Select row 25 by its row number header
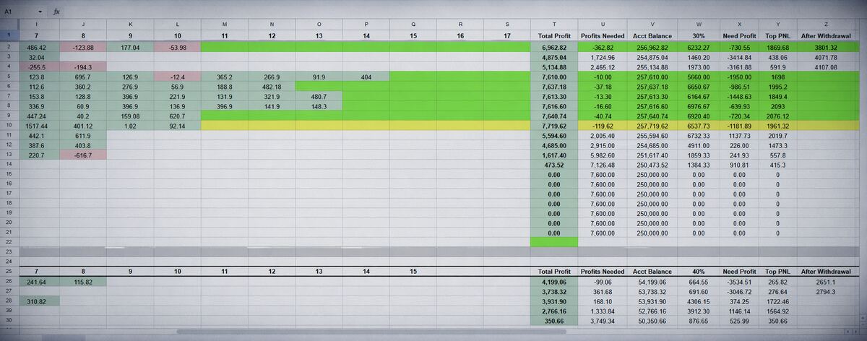867x341 pixels. coord(7,271)
